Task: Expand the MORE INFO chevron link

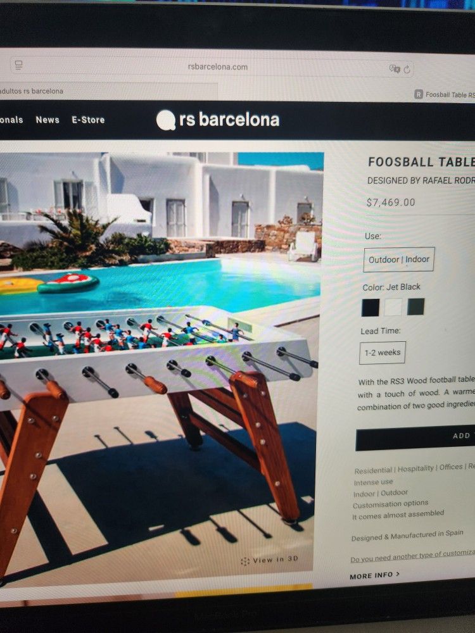Action: click(374, 575)
